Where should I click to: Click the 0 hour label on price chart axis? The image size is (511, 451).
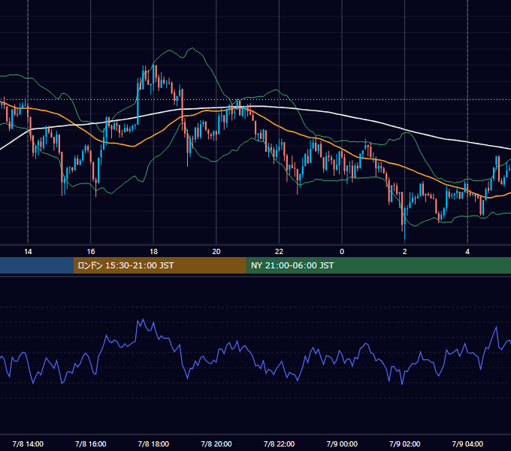(x=342, y=252)
